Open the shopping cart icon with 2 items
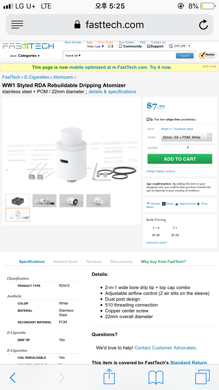The image size is (219, 390). tap(110, 46)
